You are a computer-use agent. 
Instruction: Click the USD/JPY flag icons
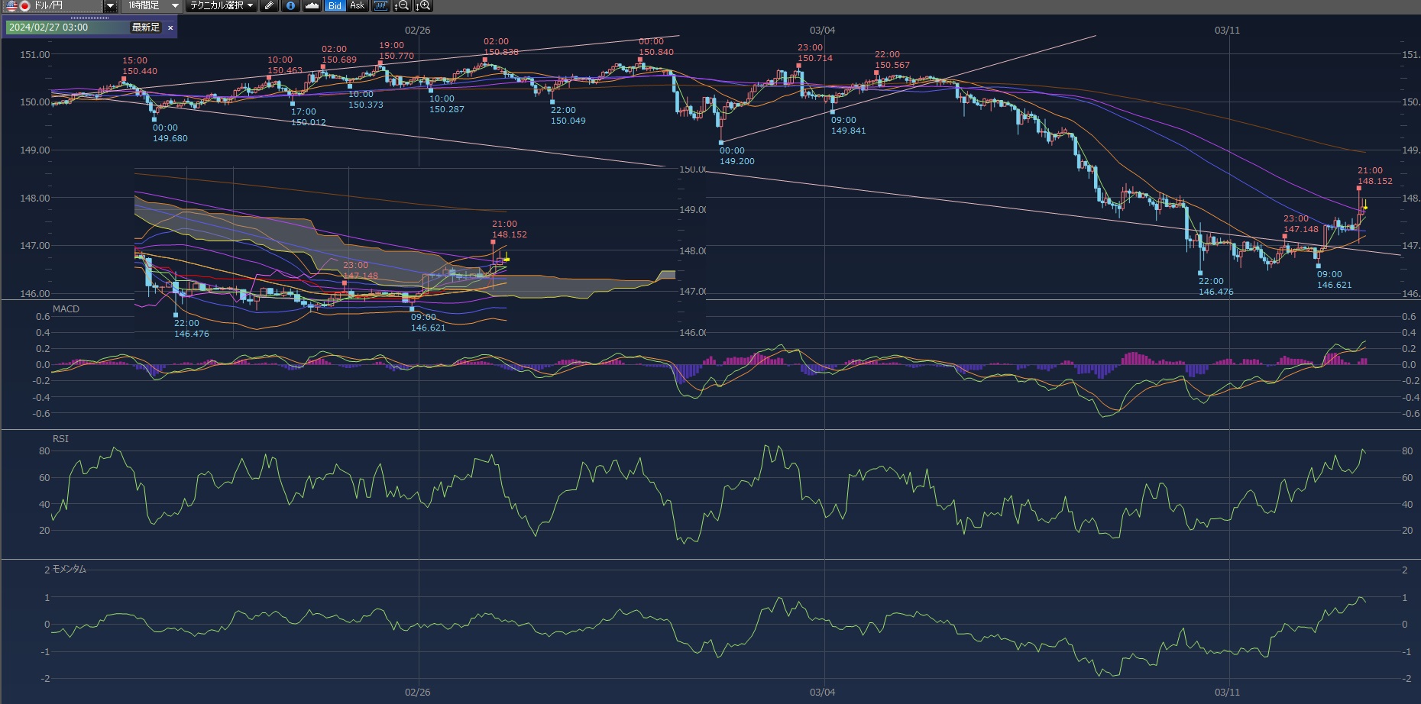[x=18, y=6]
